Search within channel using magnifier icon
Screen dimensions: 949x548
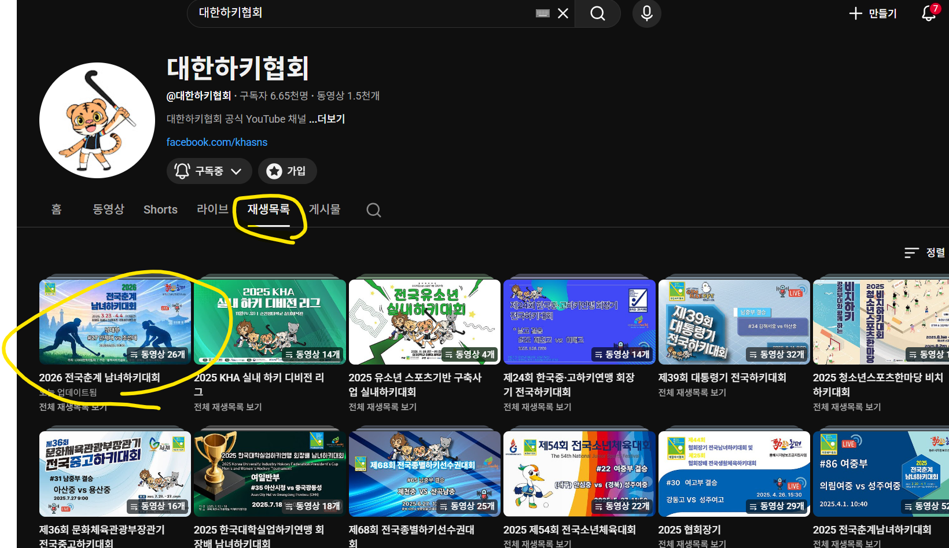tap(373, 210)
